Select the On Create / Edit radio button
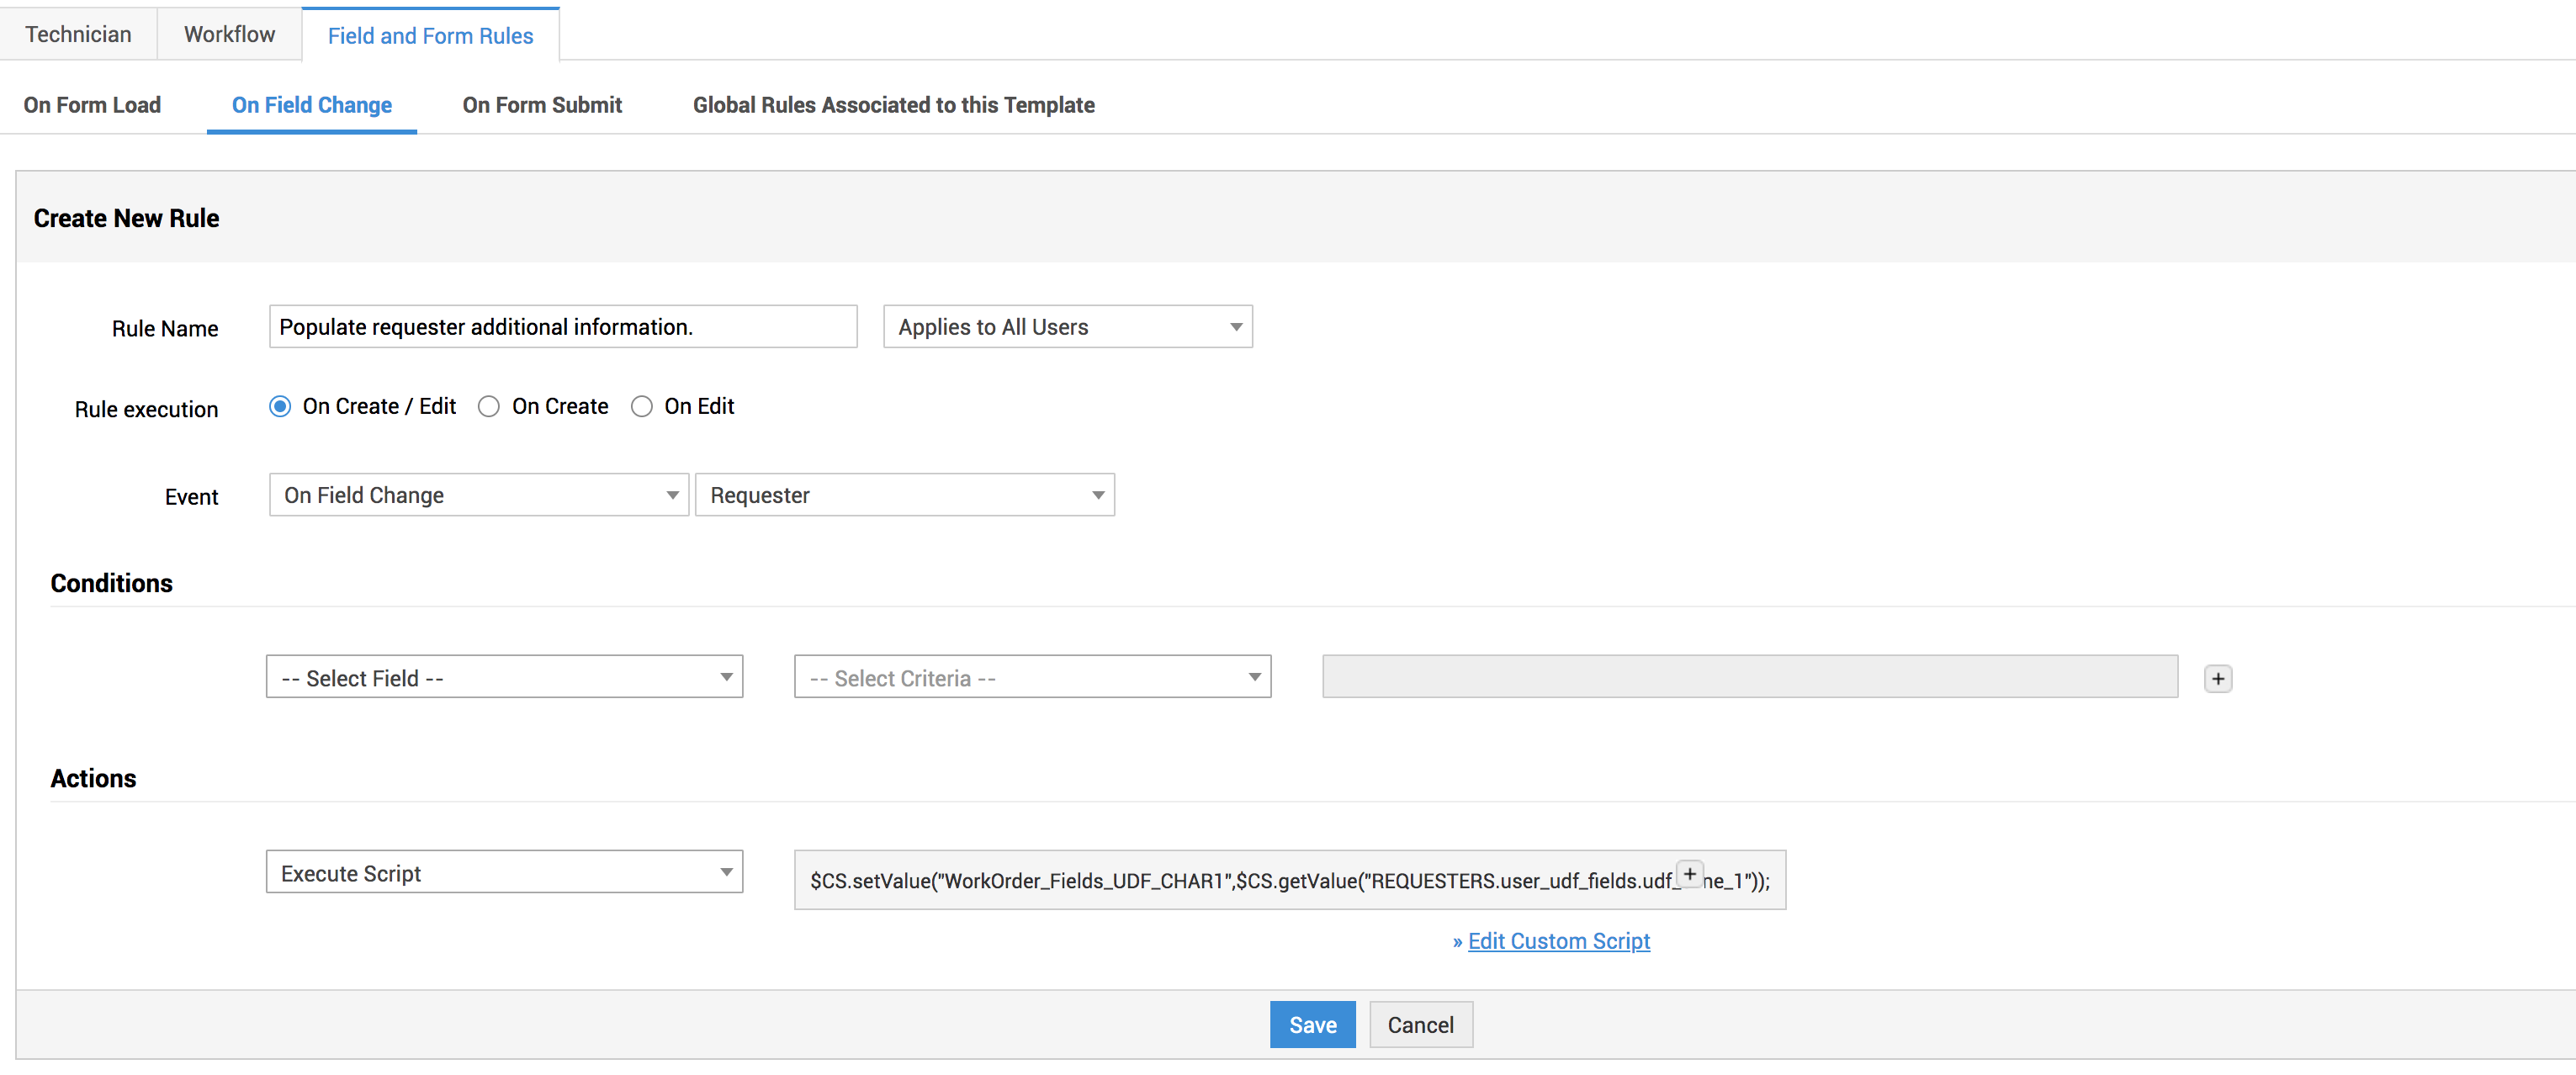Viewport: 2576px width, 1075px height. pyautogui.click(x=280, y=406)
